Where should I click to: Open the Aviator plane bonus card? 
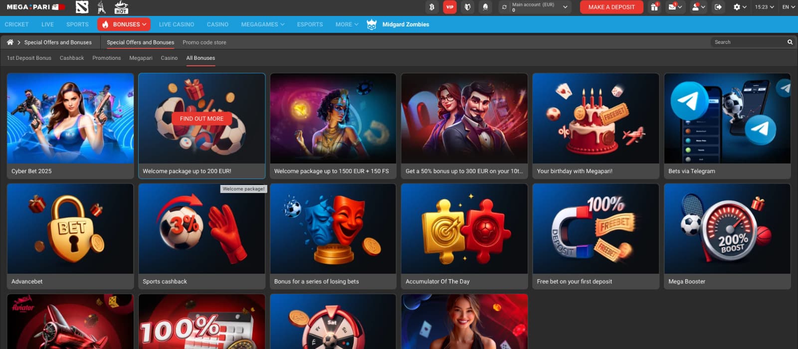tap(70, 322)
